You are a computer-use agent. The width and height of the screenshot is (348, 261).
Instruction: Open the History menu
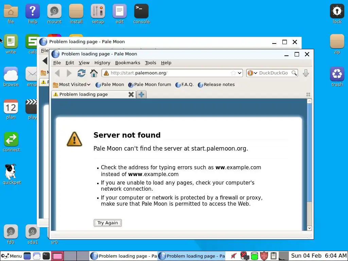click(x=102, y=63)
